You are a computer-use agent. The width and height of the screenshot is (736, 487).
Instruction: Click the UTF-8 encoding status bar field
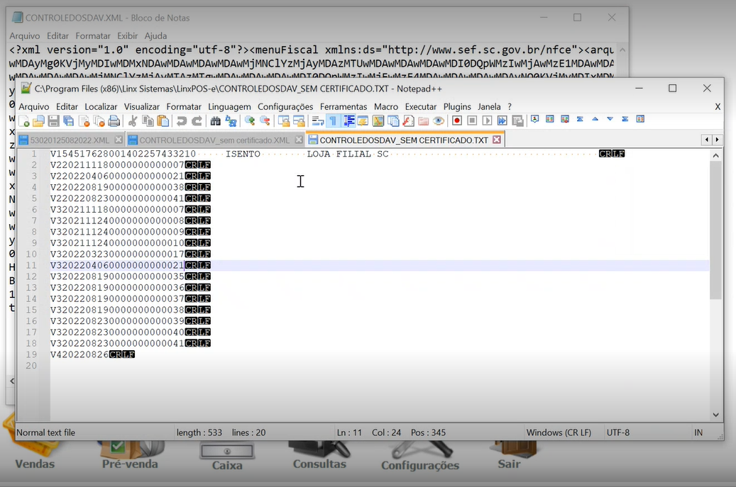click(x=617, y=432)
